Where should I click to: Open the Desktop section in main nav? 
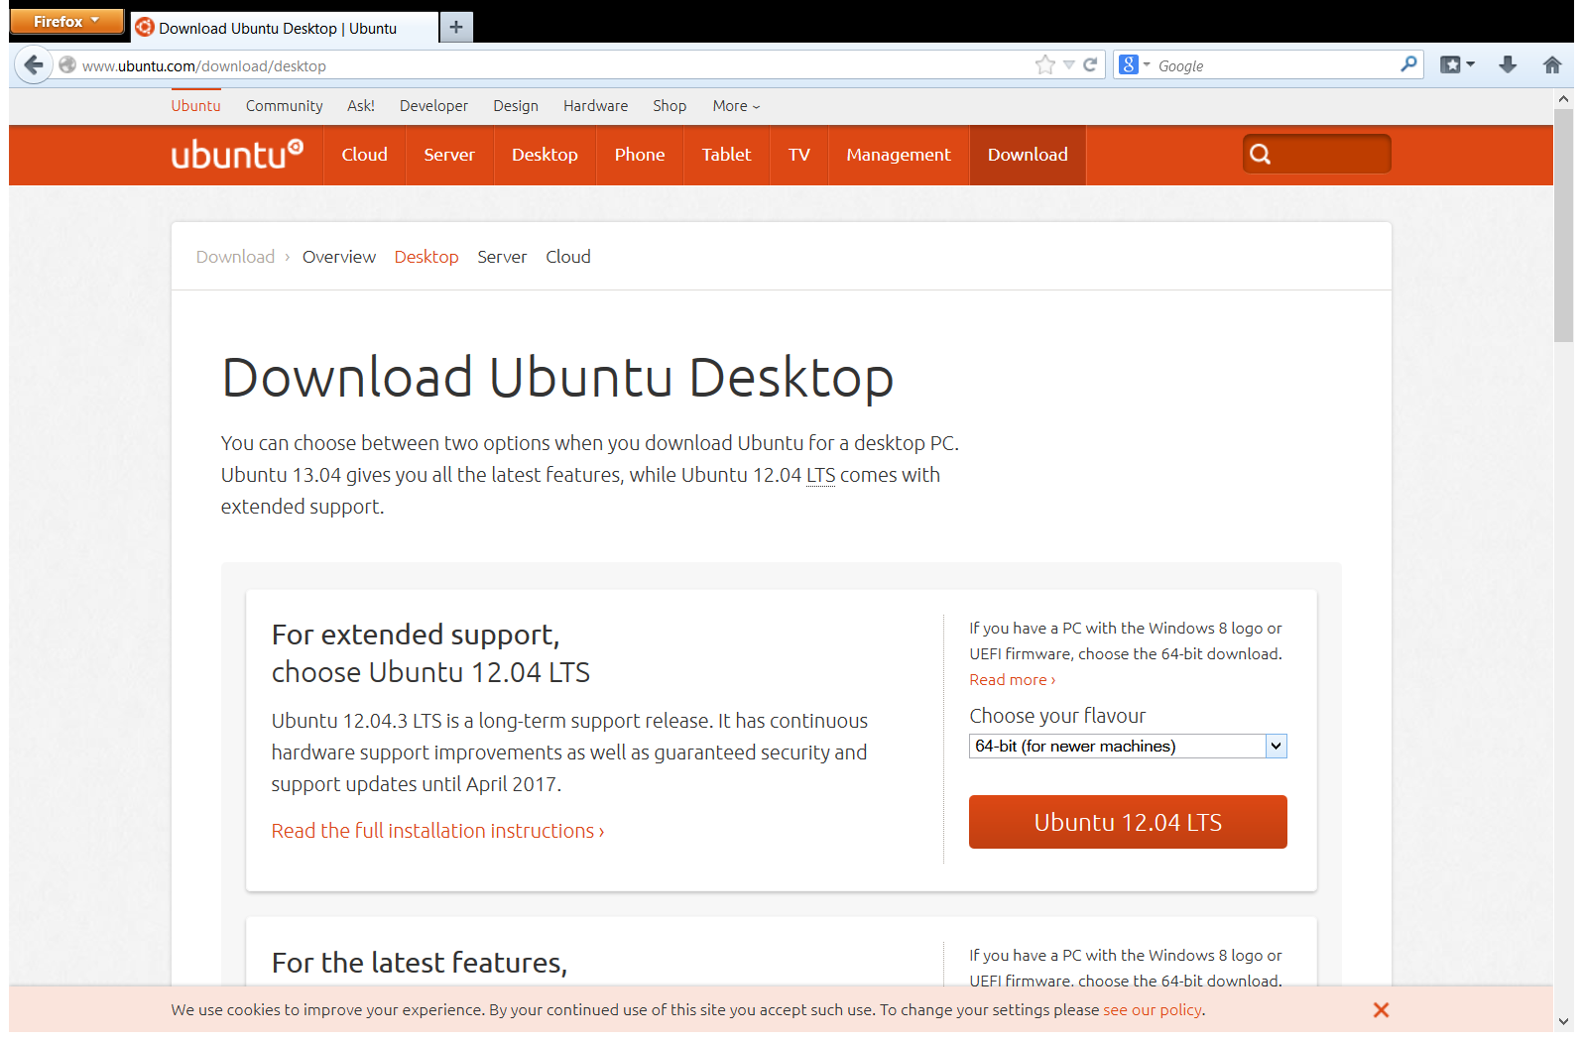pos(545,155)
